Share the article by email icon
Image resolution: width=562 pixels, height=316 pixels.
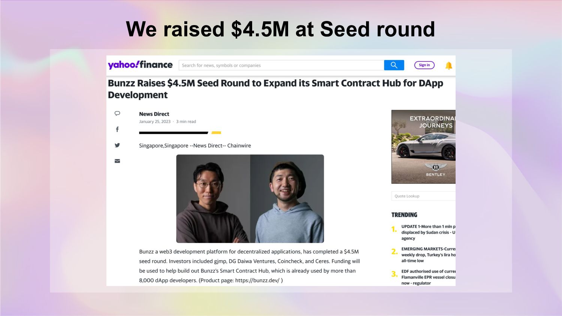pyautogui.click(x=117, y=161)
